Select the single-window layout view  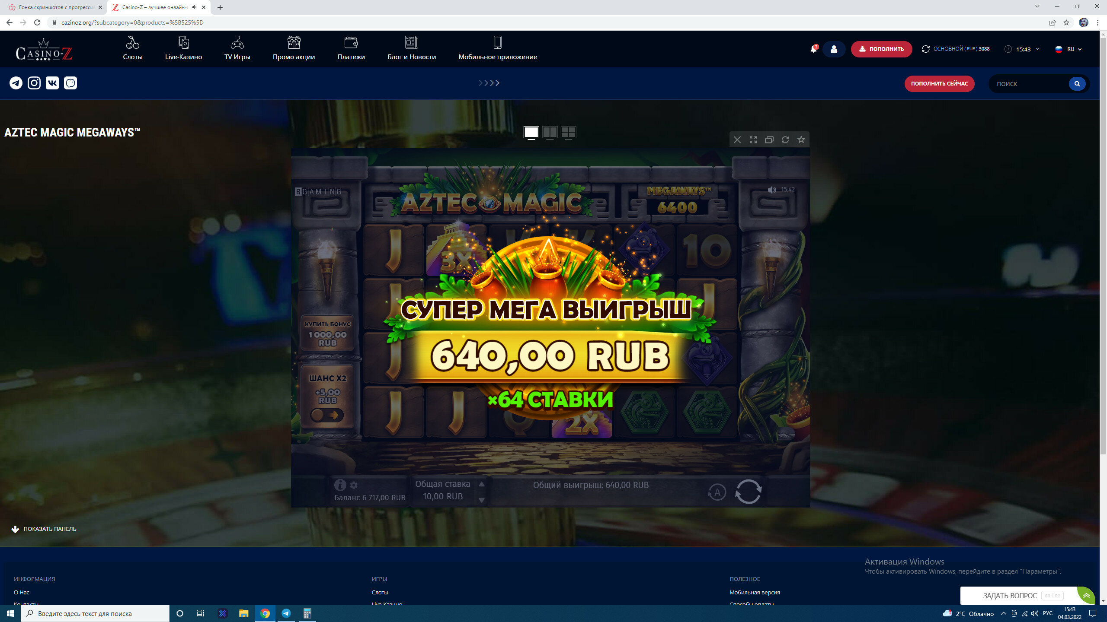pos(531,132)
